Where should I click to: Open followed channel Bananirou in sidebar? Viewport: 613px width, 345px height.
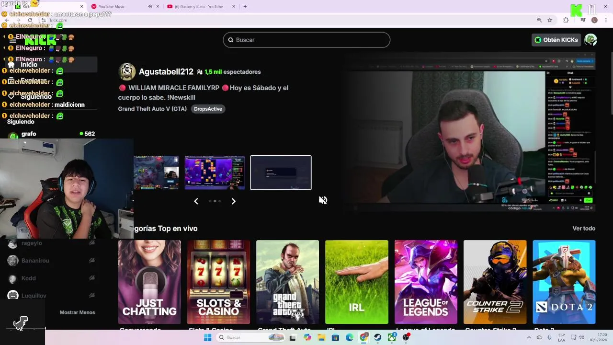point(51,261)
